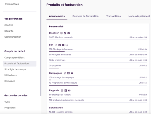Open the Utilisateurs settings page
Viewport: 151px width, 114px height.
coord(11,75)
